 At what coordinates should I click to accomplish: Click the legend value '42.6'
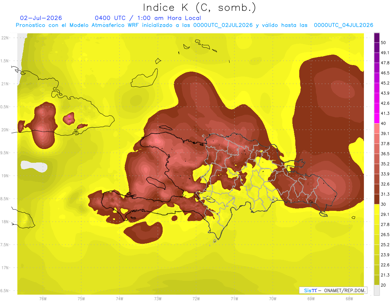[385, 103]
